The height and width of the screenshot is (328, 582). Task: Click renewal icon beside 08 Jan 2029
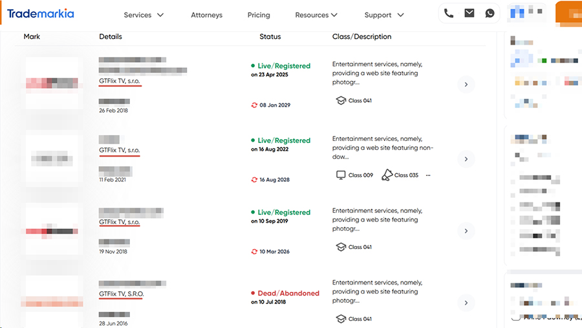(254, 105)
